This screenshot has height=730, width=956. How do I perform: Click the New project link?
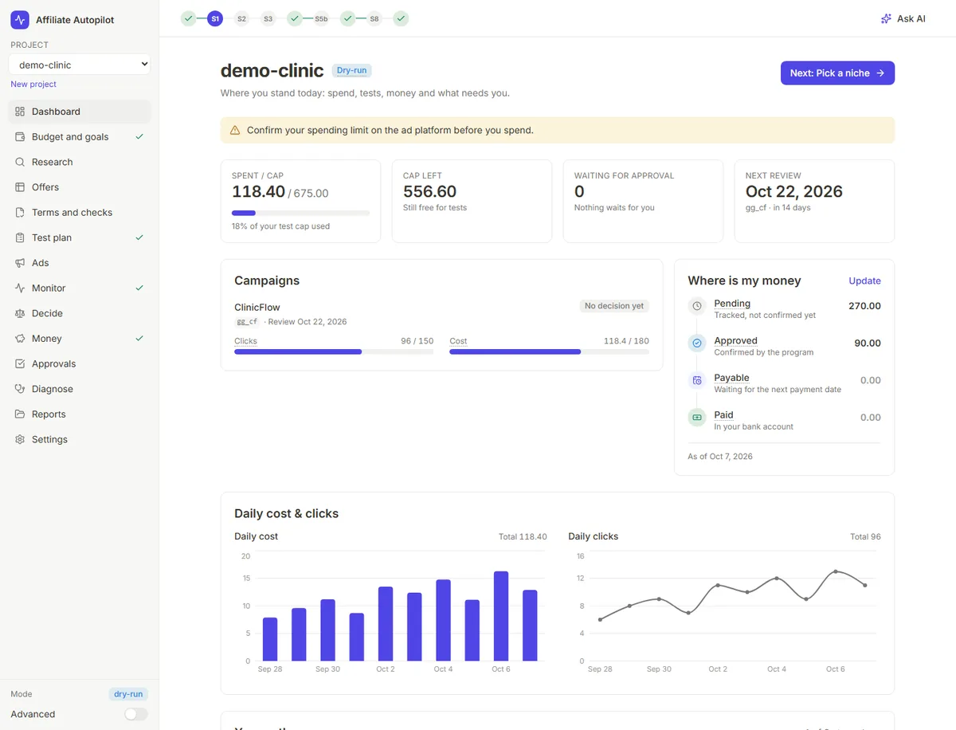(x=33, y=84)
